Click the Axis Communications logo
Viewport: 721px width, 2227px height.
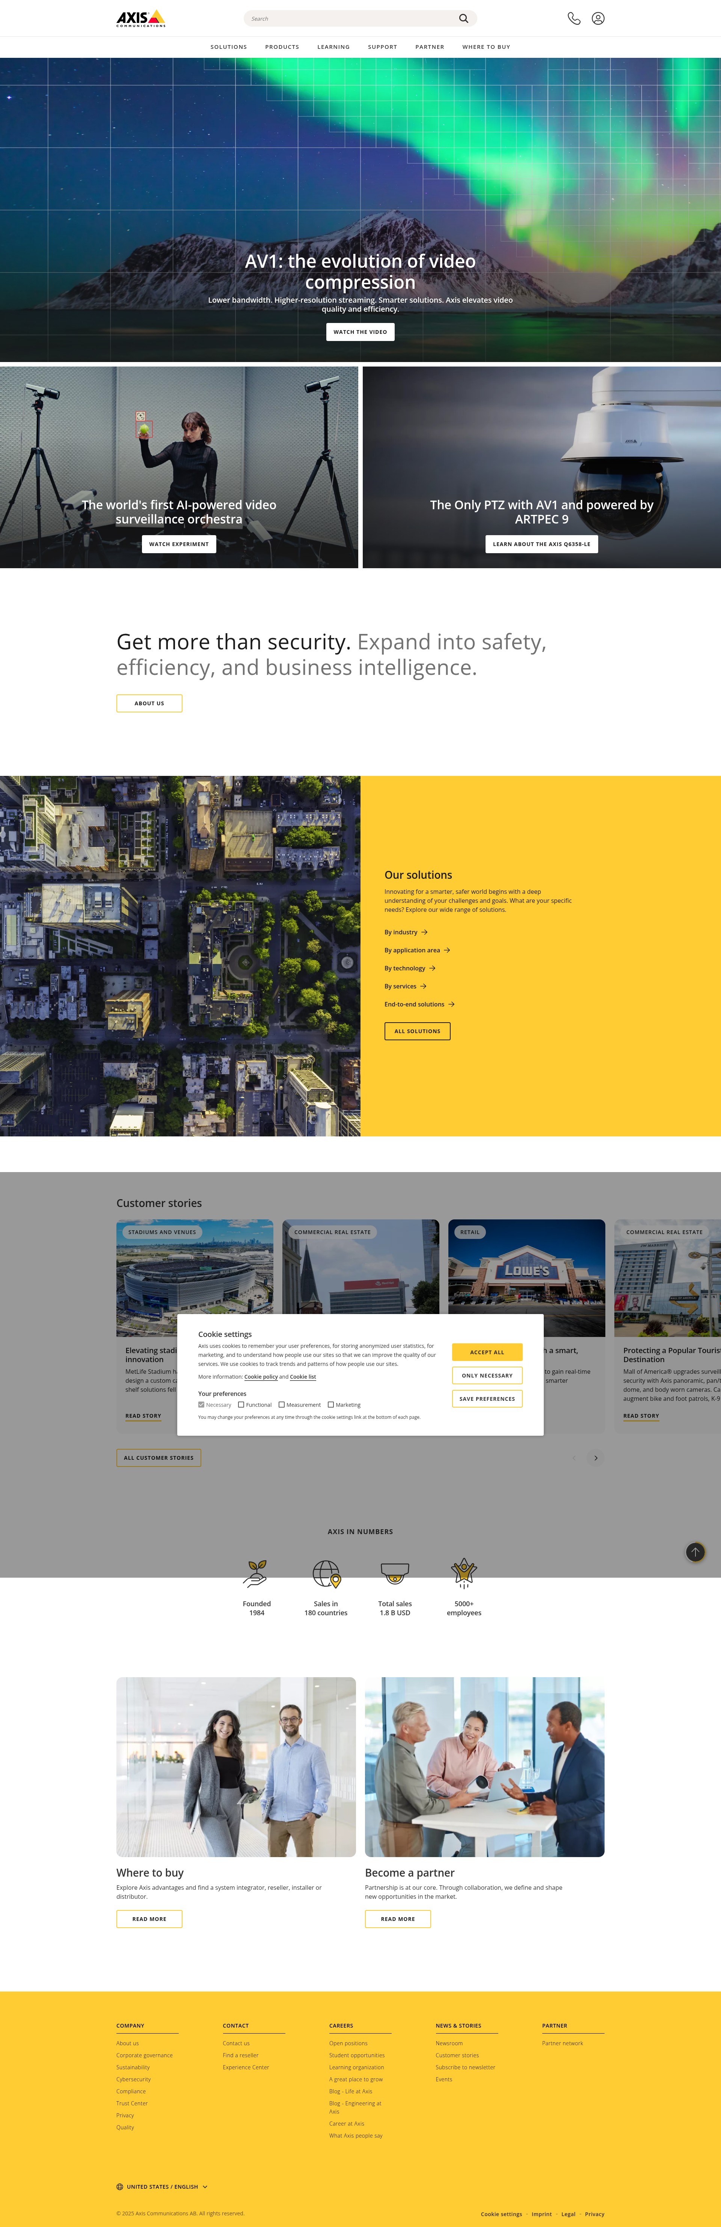[x=141, y=18]
